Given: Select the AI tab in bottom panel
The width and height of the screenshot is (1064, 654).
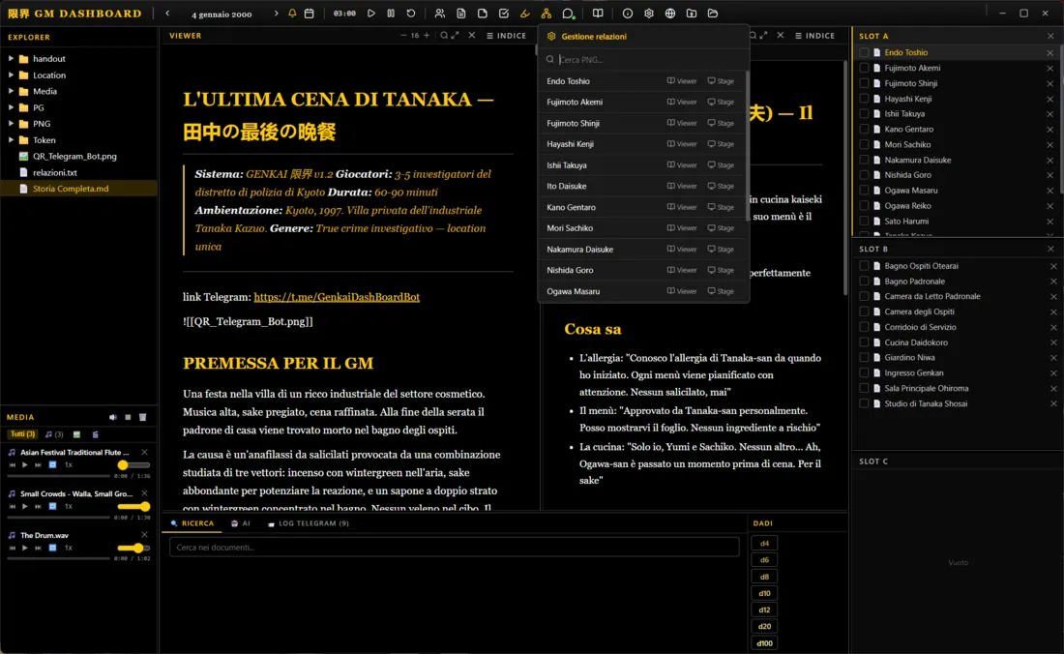Looking at the screenshot, I should coord(241,523).
